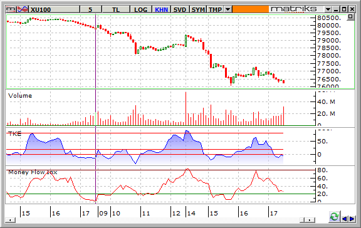Screen dimensions: 361x228
Task: Click the horizontal scrollbar left arrow
Action: (x=11, y=220)
